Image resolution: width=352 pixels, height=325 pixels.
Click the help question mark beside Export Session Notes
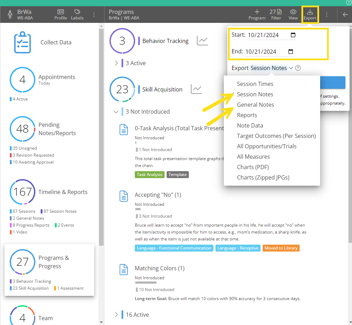(x=298, y=68)
